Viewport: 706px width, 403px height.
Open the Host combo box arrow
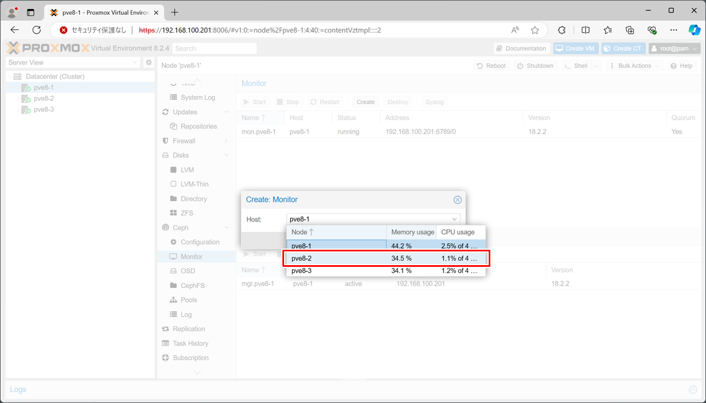(x=454, y=219)
